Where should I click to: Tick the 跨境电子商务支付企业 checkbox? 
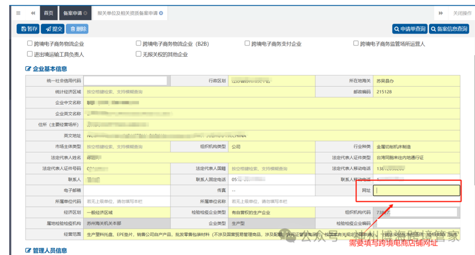(x=247, y=44)
